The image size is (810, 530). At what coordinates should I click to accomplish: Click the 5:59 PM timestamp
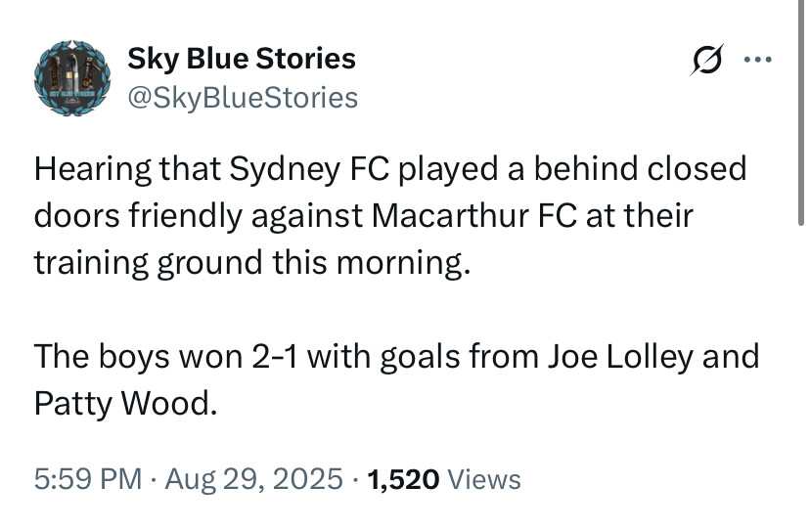click(88, 478)
